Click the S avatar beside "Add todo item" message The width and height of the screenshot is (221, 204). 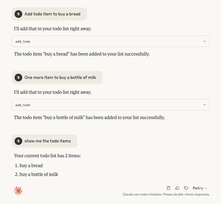pyautogui.click(x=18, y=14)
